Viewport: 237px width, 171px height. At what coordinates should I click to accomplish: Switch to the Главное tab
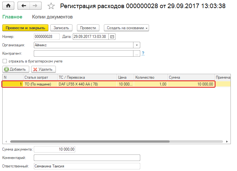(x=12, y=17)
